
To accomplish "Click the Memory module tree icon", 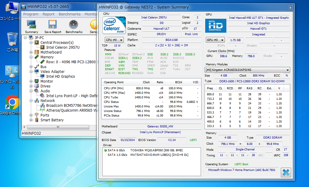I will [x=37, y=57].
